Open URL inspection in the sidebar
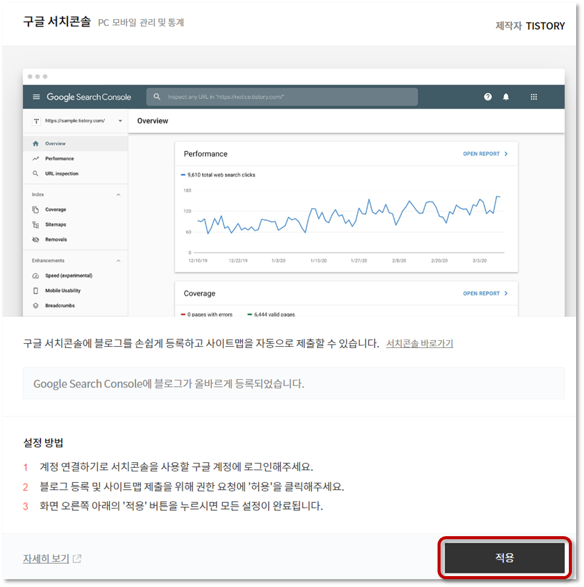 (x=75, y=173)
